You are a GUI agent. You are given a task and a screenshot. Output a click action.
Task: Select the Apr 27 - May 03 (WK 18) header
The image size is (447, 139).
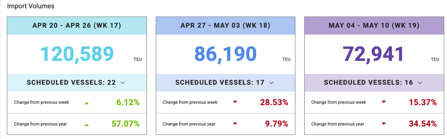point(225,25)
